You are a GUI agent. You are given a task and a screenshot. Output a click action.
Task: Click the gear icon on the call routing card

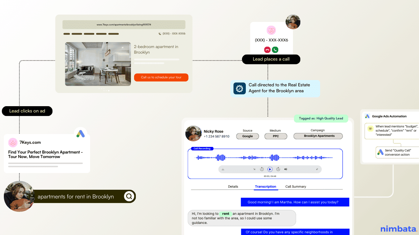[x=239, y=88]
